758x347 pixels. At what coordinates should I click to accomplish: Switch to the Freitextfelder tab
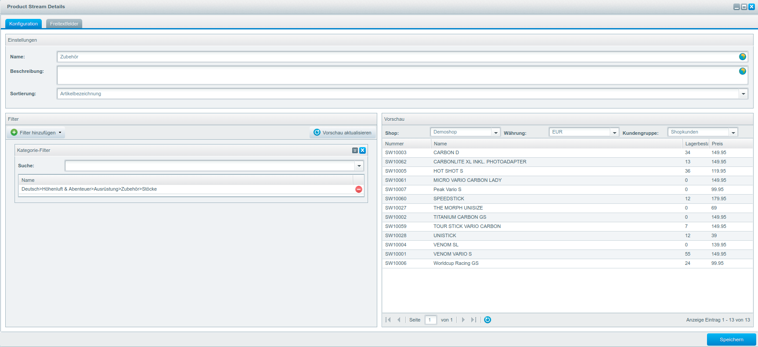click(64, 24)
